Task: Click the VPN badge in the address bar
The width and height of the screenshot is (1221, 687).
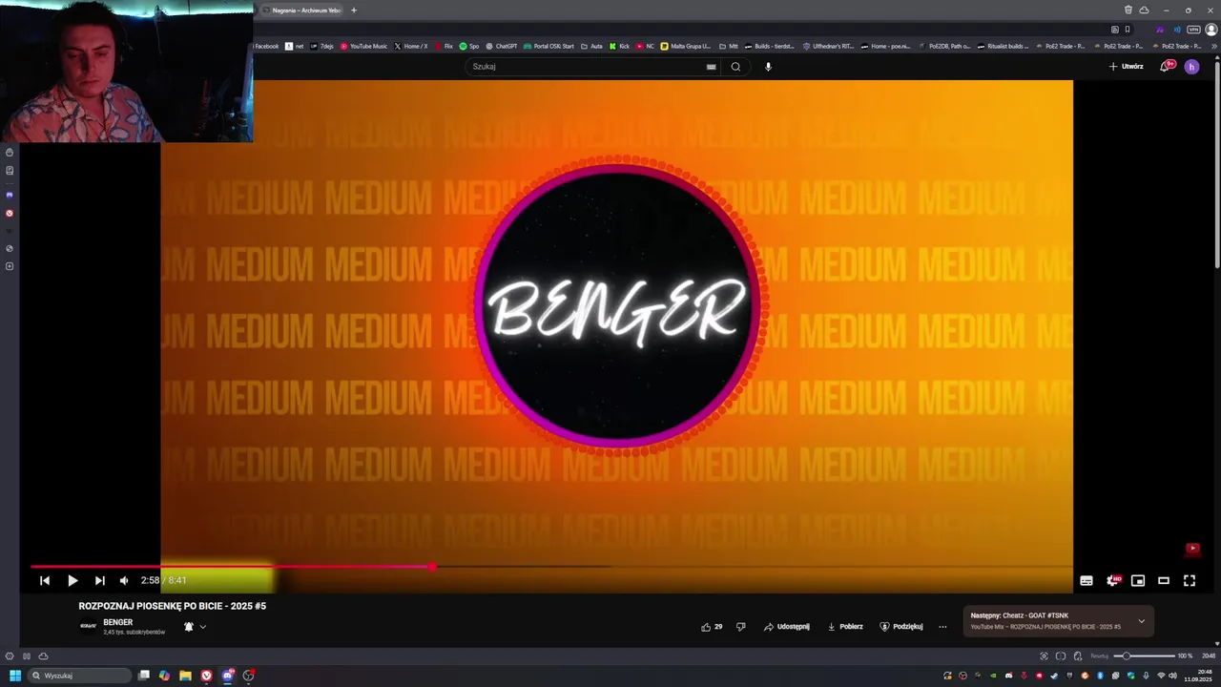Action: [1193, 30]
